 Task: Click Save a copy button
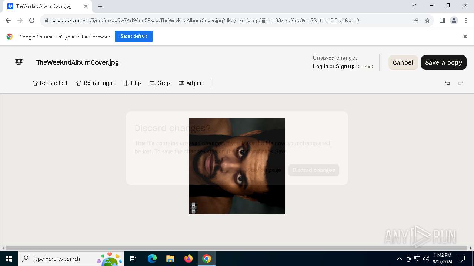pos(444,62)
